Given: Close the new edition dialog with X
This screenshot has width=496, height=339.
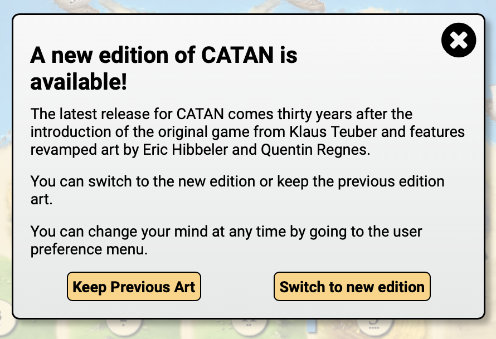Looking at the screenshot, I should click(458, 40).
